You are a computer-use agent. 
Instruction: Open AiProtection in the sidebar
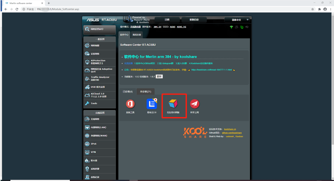(100, 62)
